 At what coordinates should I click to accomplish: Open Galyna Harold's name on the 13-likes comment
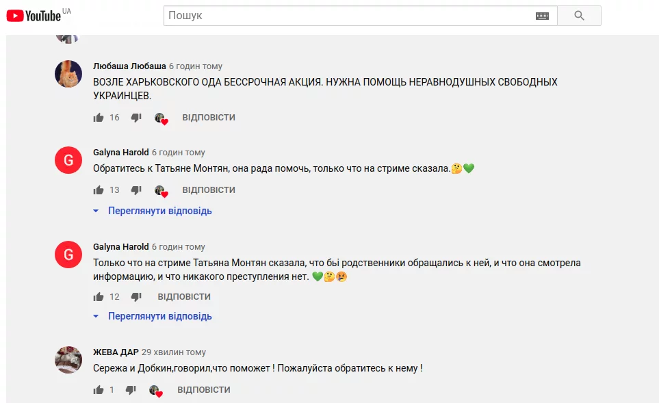pos(121,152)
